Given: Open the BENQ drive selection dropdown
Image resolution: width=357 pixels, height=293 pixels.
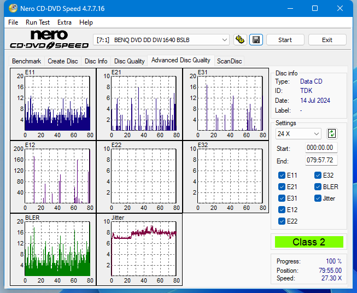Looking at the screenshot, I should (161, 40).
